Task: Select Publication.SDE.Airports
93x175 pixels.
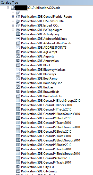Action: tap(38, 56)
